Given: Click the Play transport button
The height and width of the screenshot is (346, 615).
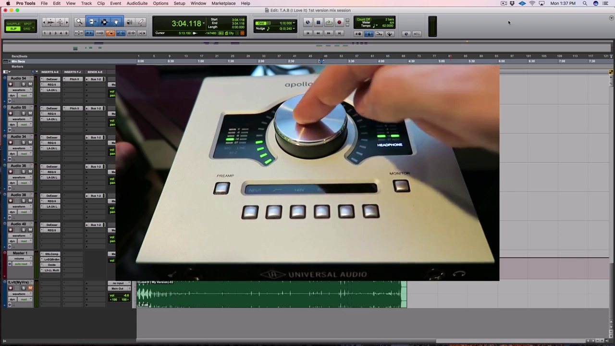Looking at the screenshot, I should point(329,22).
